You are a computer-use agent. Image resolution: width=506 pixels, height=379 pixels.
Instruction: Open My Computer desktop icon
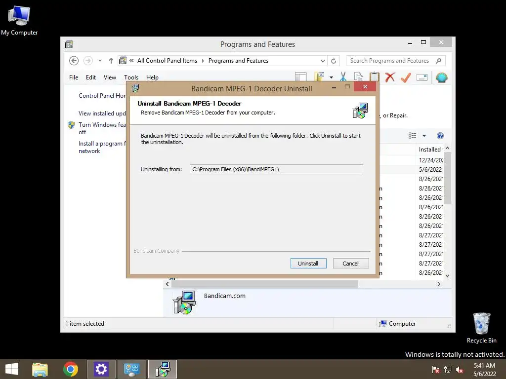click(x=19, y=20)
